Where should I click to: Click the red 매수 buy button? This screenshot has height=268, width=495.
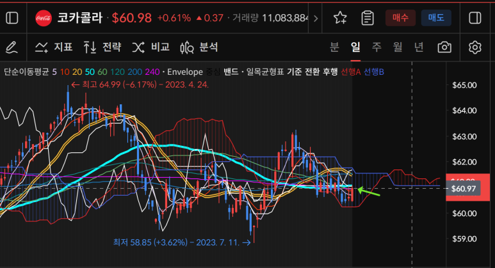pyautogui.click(x=400, y=18)
